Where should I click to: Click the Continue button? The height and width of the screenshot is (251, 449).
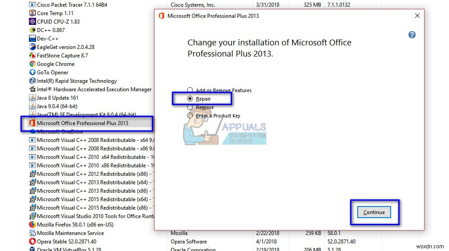tap(374, 212)
